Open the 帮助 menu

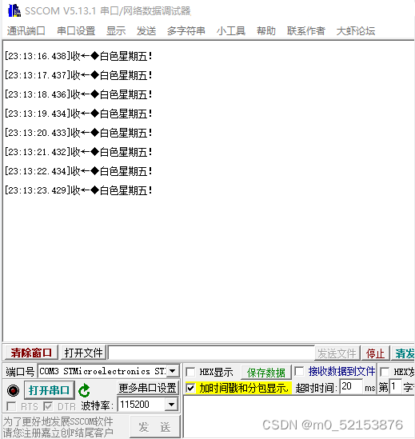(266, 31)
